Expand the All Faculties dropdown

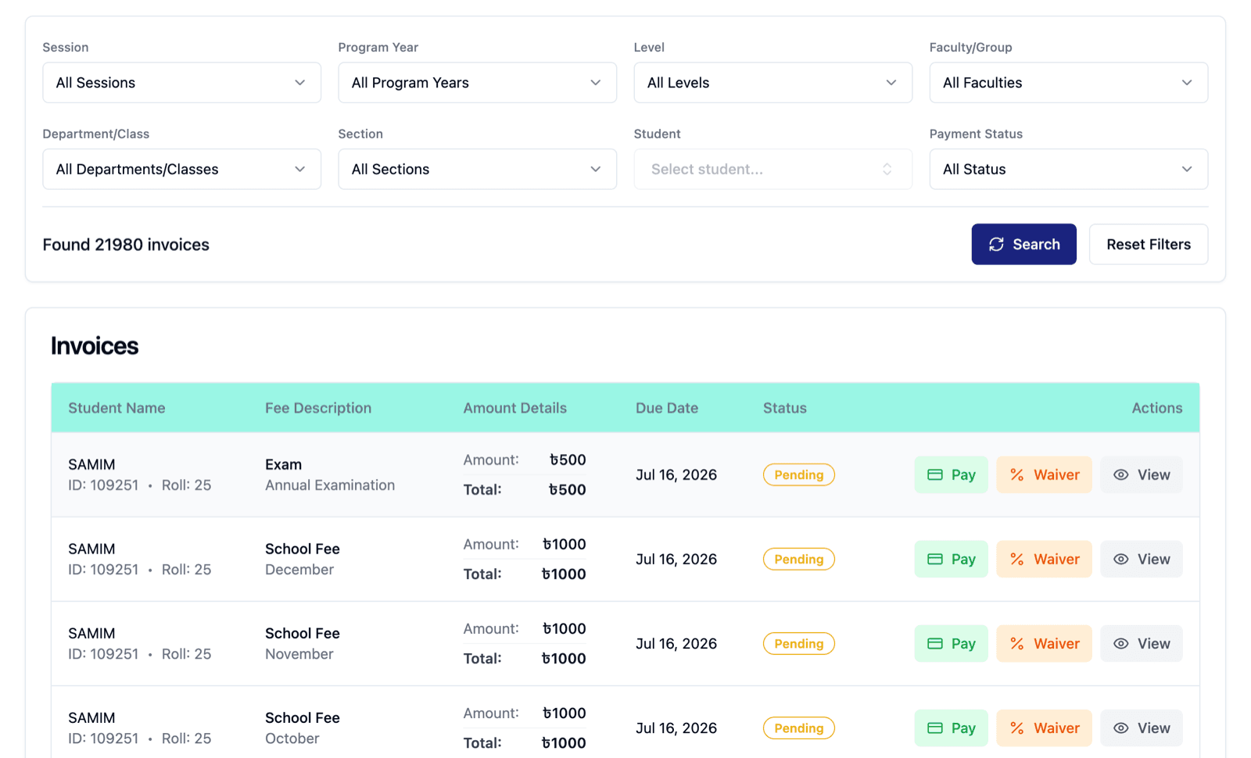point(1068,83)
